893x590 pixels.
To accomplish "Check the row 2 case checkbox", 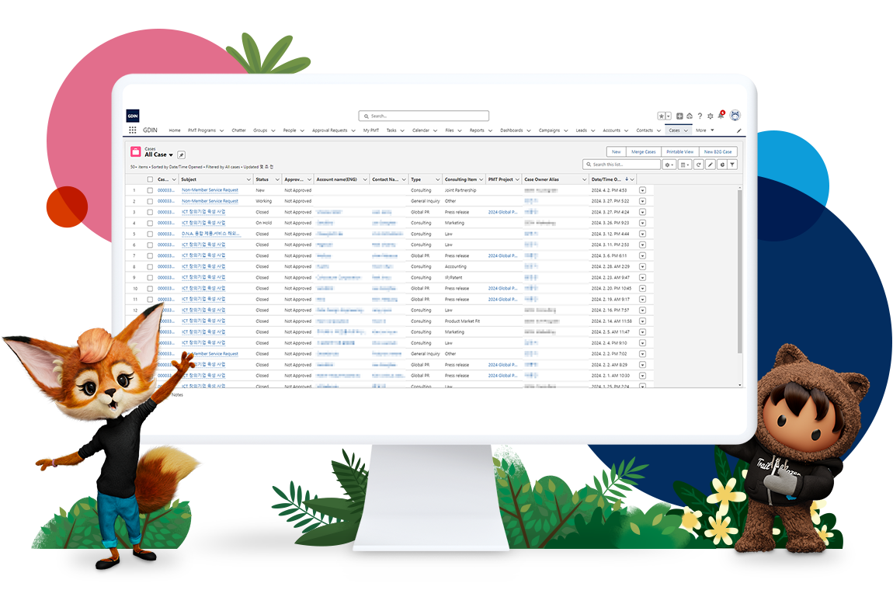I will (x=150, y=201).
